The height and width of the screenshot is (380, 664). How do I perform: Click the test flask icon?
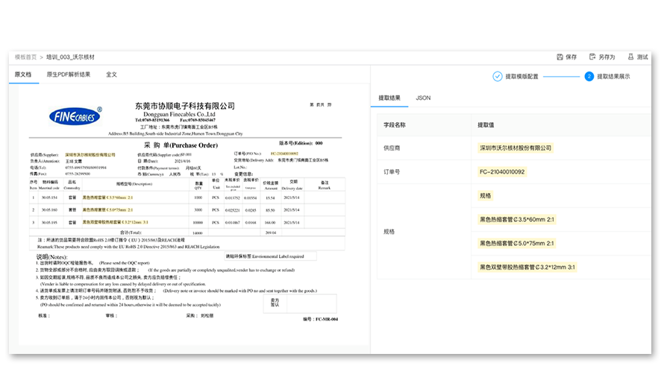pos(630,57)
